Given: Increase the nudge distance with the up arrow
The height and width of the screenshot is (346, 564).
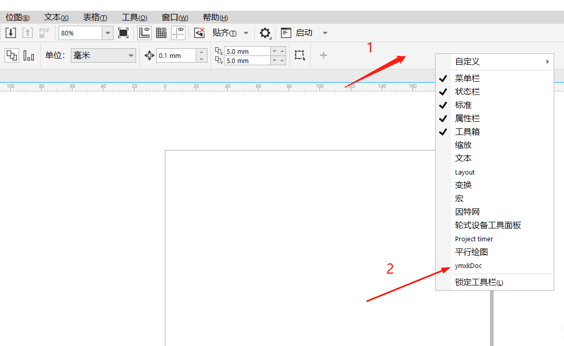Looking at the screenshot, I should (x=202, y=52).
